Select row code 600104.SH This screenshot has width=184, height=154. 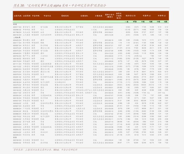[17, 35]
